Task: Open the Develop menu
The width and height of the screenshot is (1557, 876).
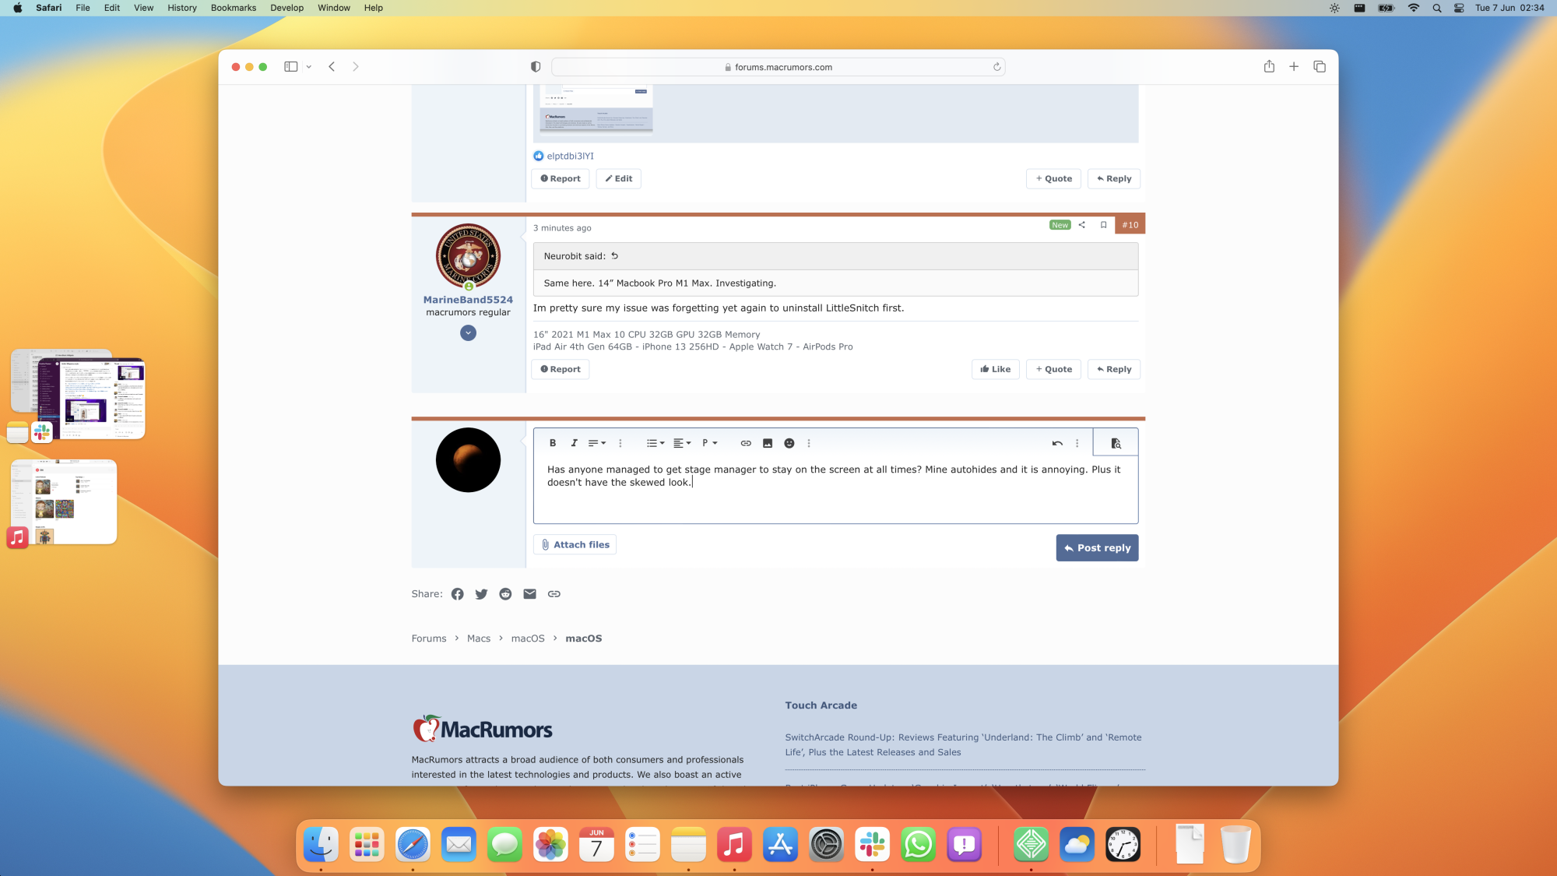Action: coord(286,8)
